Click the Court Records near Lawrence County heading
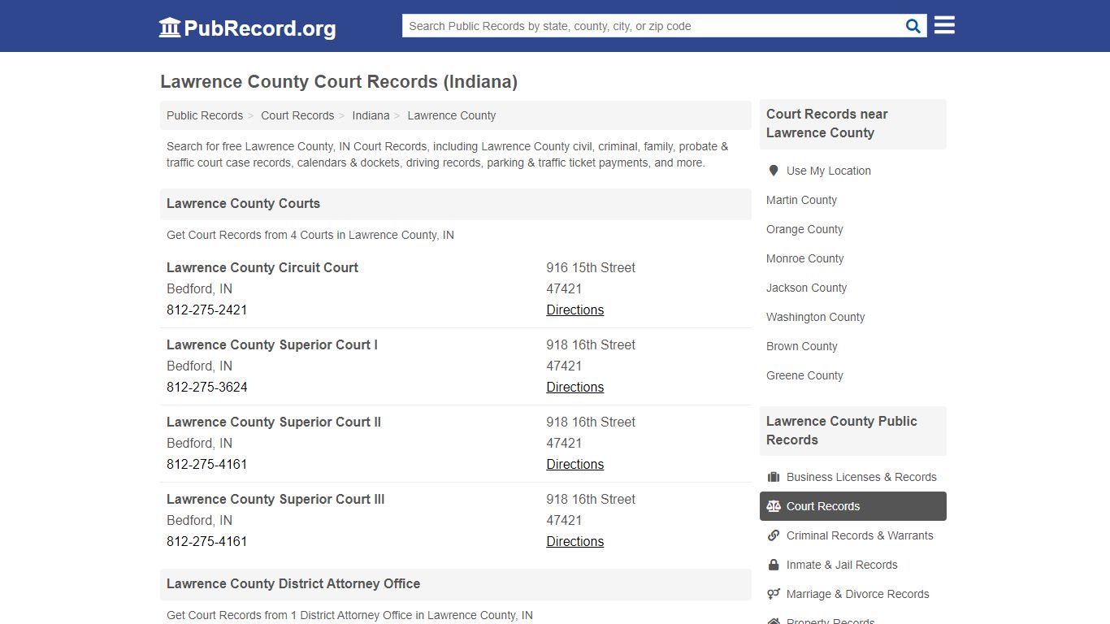 [x=827, y=123]
